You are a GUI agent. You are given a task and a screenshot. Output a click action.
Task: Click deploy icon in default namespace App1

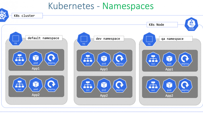pyautogui.click(x=52, y=58)
